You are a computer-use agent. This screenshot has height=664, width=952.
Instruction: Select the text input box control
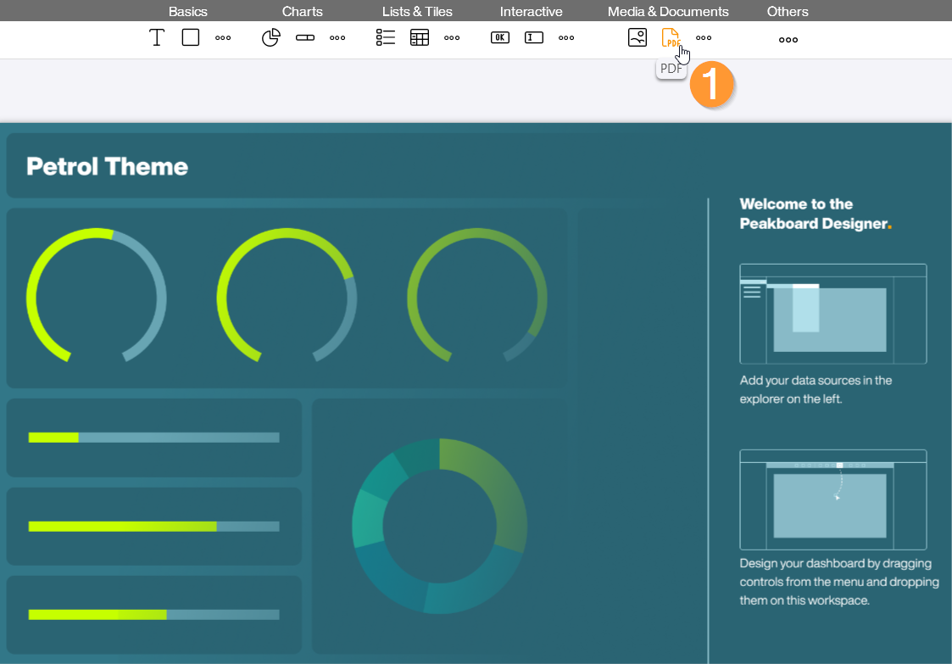(x=534, y=37)
